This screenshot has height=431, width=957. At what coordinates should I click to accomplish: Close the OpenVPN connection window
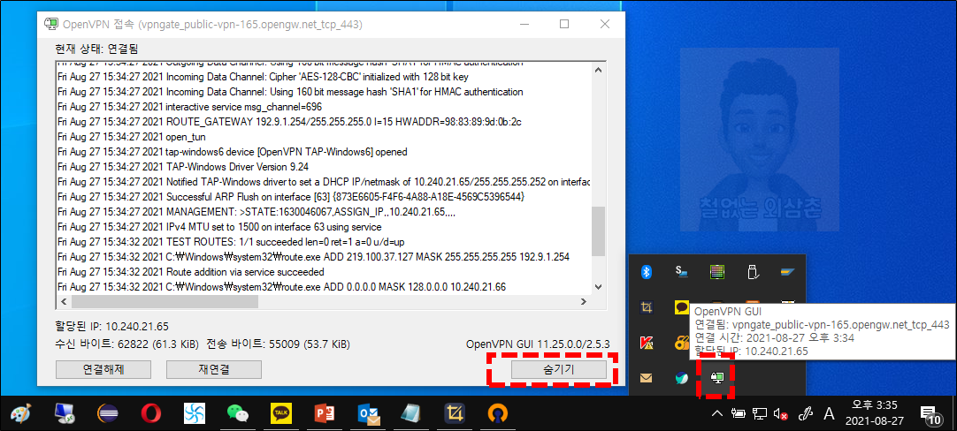point(605,25)
